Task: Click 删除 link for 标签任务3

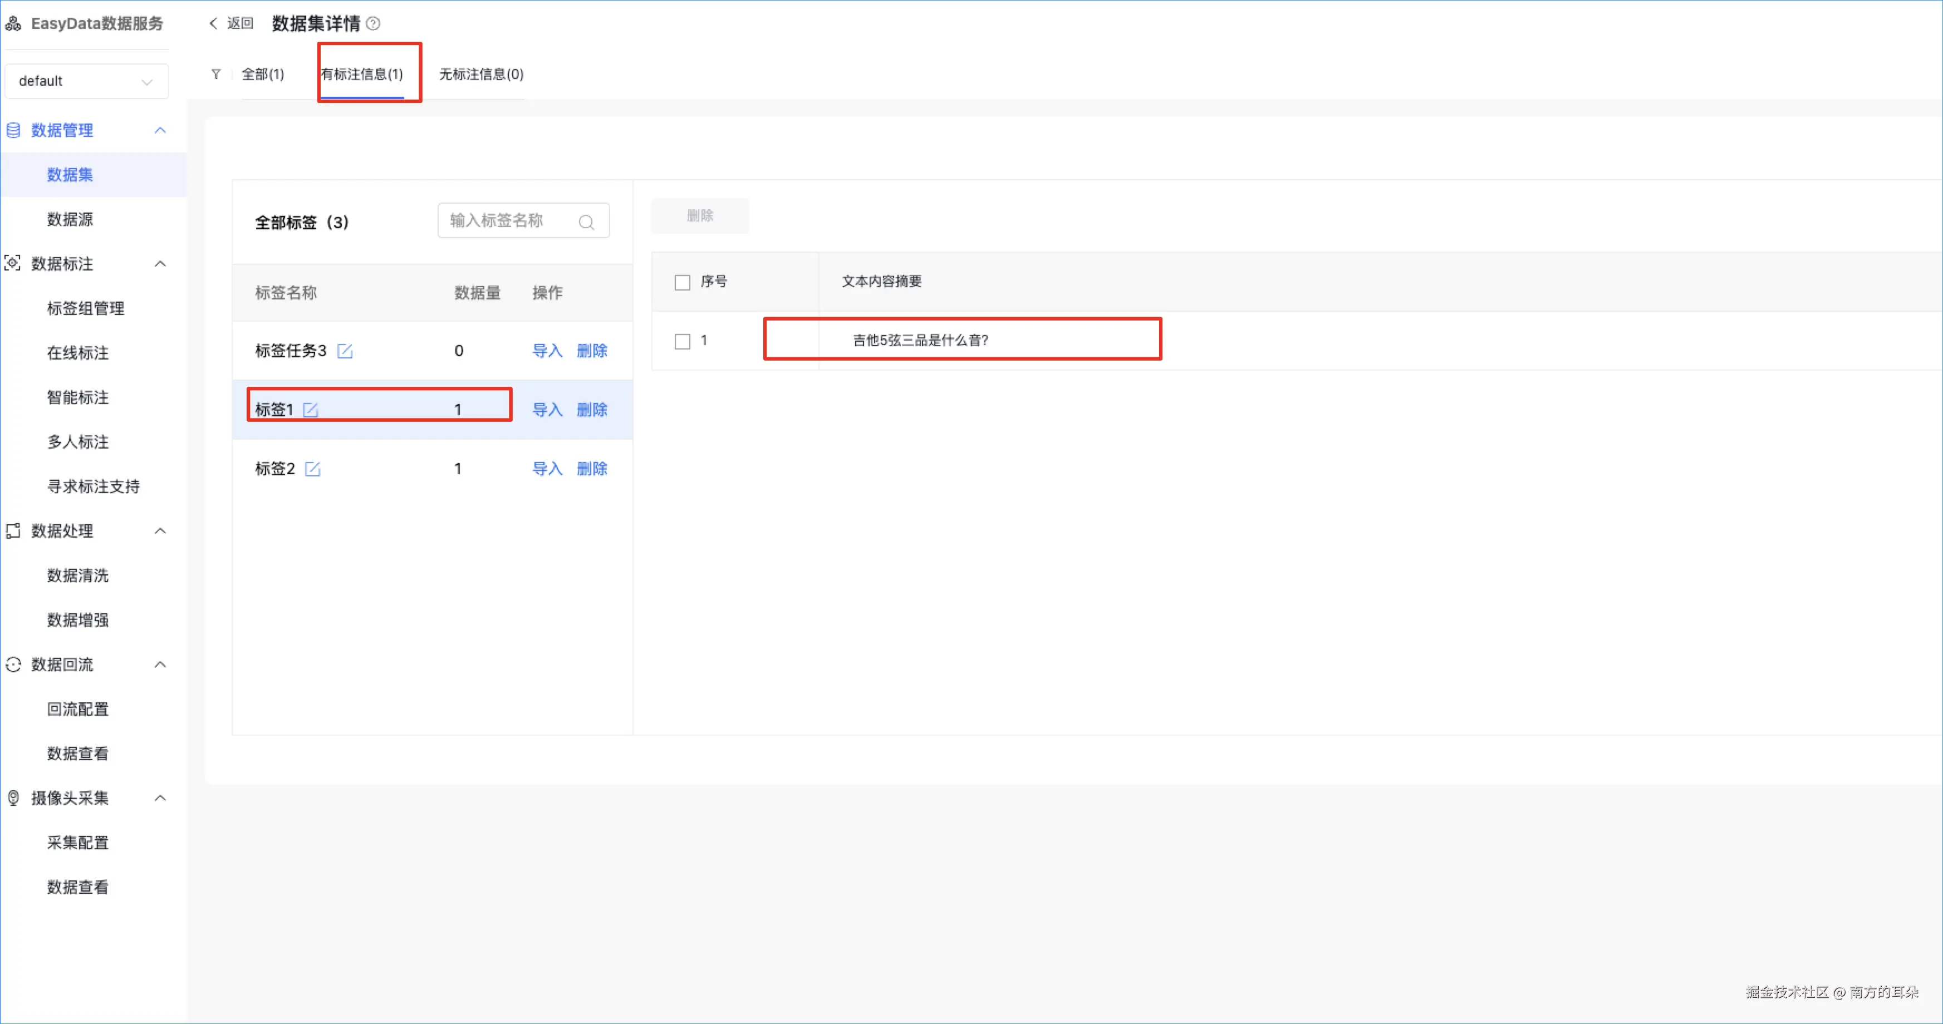Action: [591, 351]
